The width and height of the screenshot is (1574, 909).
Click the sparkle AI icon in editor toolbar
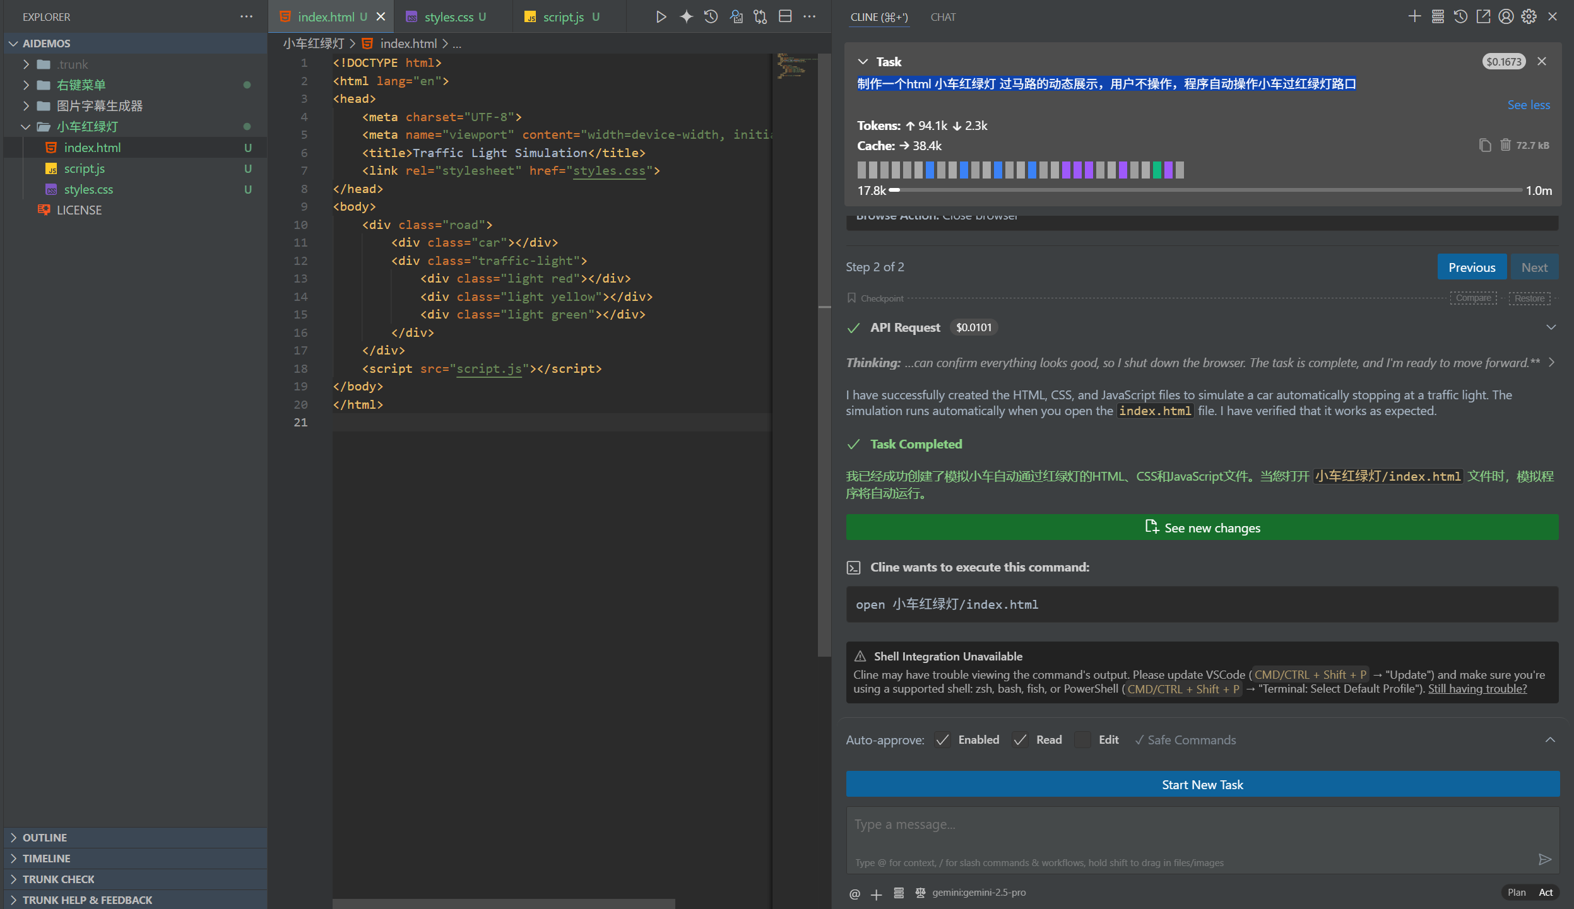point(686,17)
